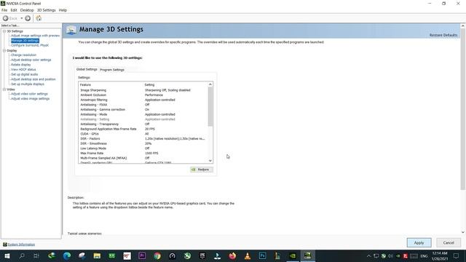Click the speedometer gauge taskbar icon
The width and height of the screenshot is (466, 262).
[173, 255]
